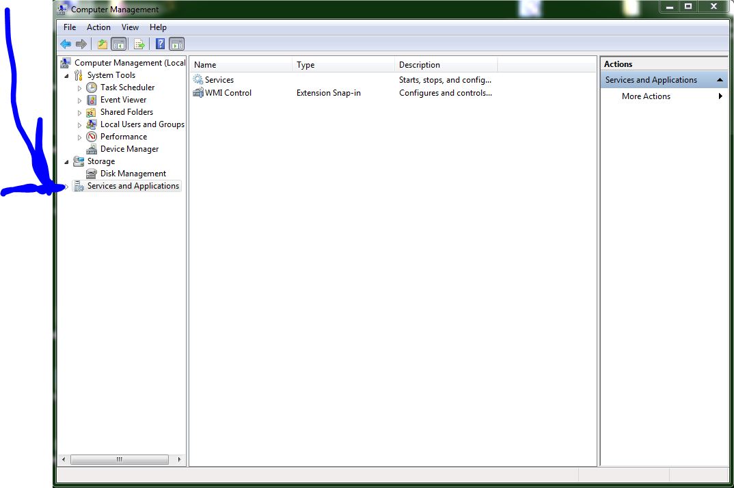
Task: Click the Export List toolbar icon
Action: 139,44
